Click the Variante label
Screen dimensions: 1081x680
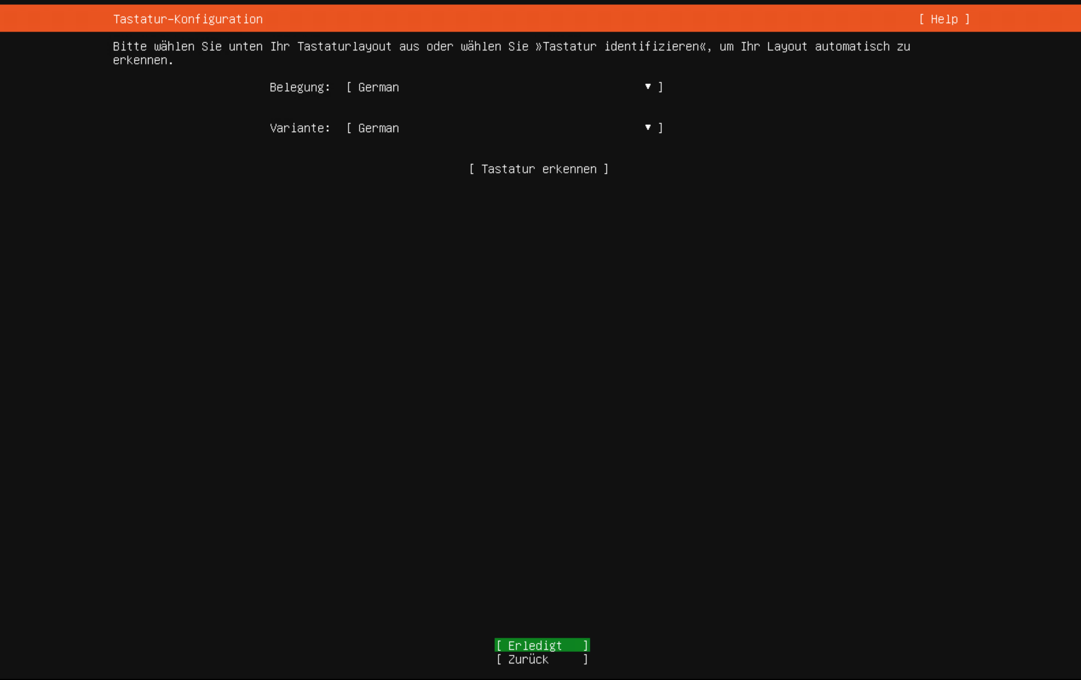click(300, 128)
